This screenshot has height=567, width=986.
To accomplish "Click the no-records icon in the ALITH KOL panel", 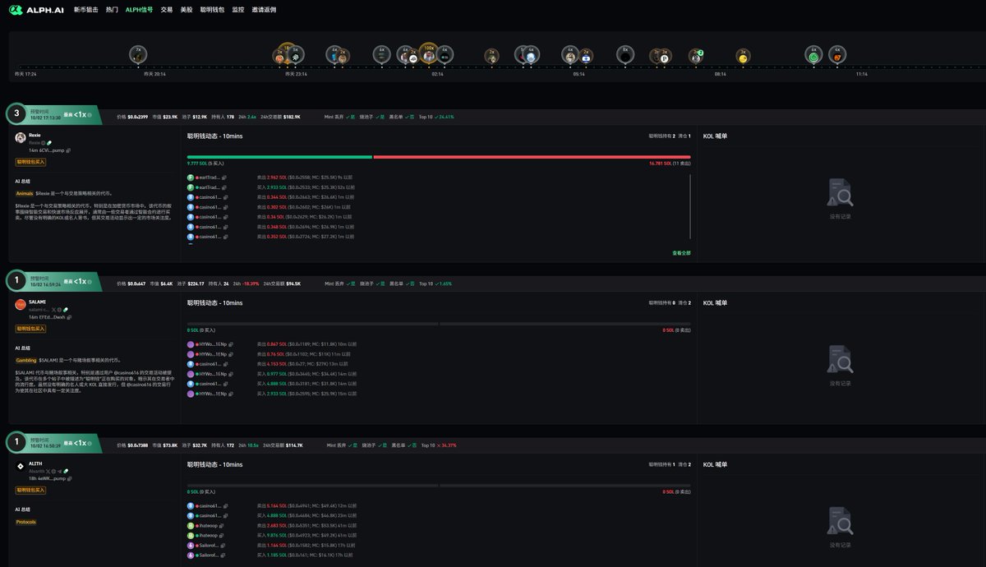I will (841, 521).
